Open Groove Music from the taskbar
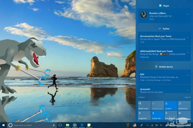The height and width of the screenshot is (128, 193). point(75,125)
